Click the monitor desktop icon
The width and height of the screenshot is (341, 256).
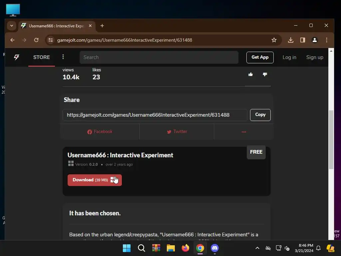[13, 10]
